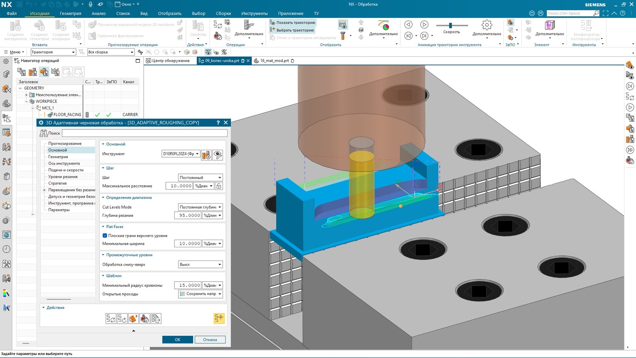Click the List toolpath icon in Действия

[x=156, y=319]
